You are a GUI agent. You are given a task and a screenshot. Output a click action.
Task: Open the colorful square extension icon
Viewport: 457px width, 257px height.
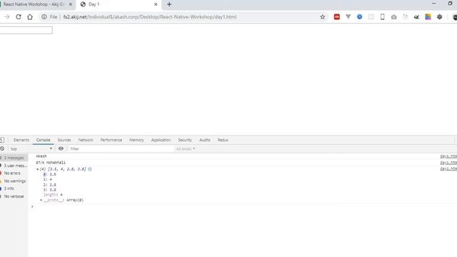(428, 17)
